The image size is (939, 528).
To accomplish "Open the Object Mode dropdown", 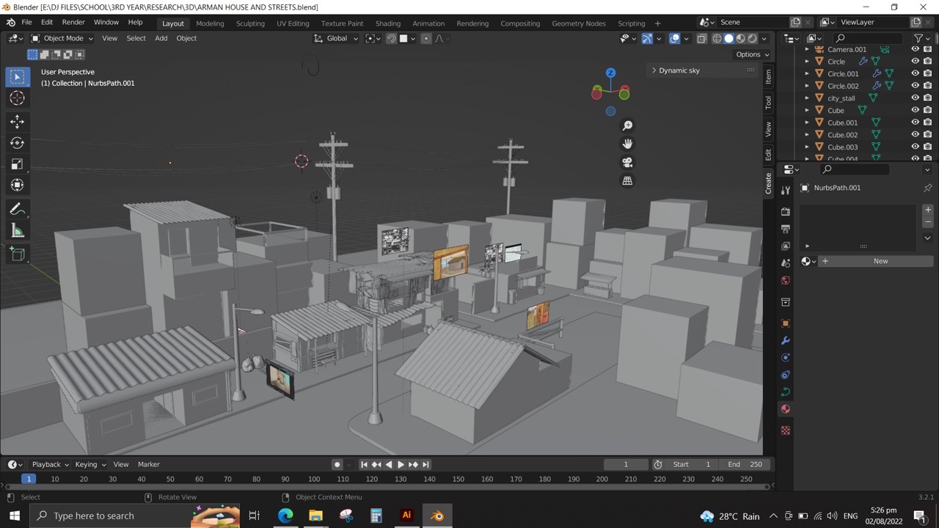I will 63,38.
